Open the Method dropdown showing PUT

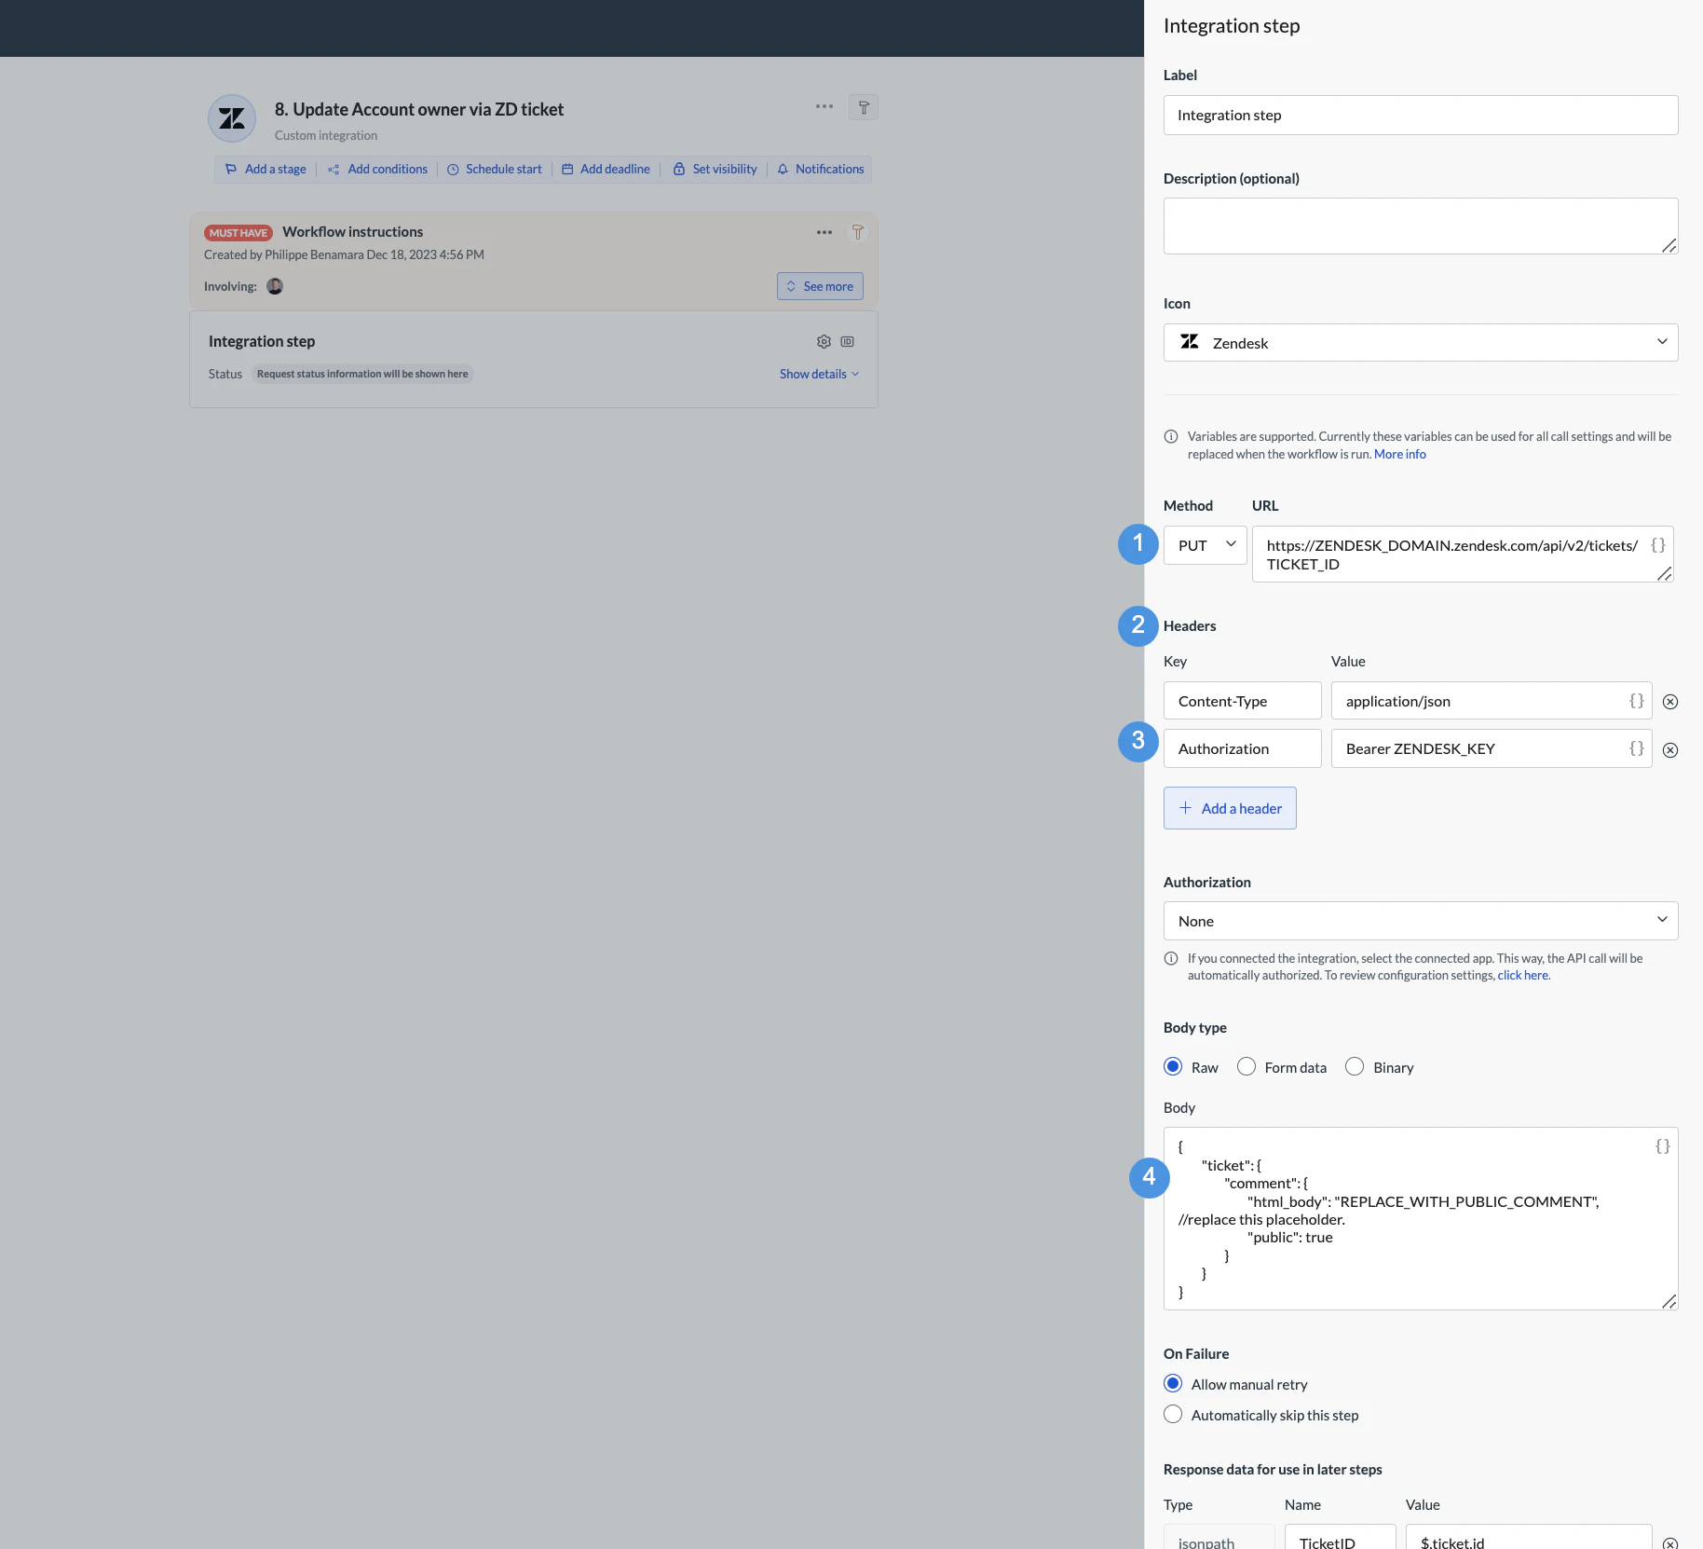point(1205,544)
